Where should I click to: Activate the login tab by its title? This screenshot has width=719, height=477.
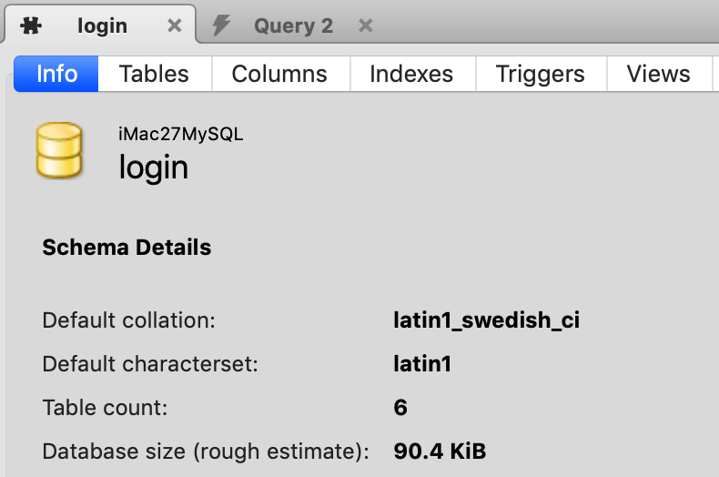[102, 25]
